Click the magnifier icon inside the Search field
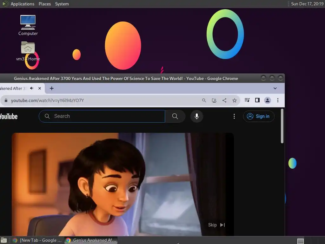Viewport: 325px width, 244px height. click(x=47, y=116)
